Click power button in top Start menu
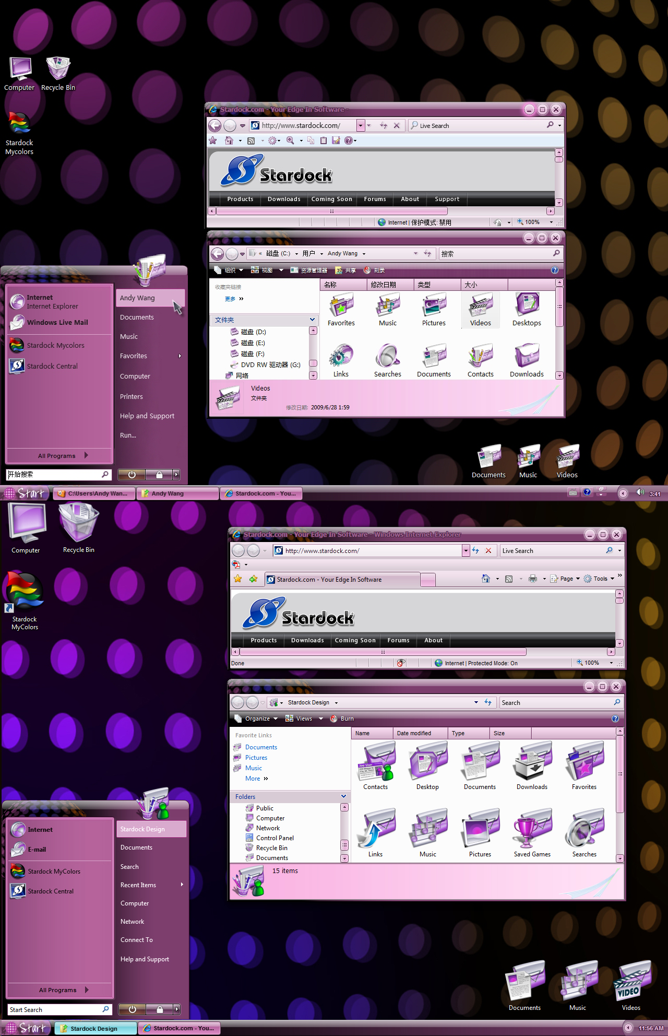Image resolution: width=668 pixels, height=1036 pixels. click(x=132, y=475)
